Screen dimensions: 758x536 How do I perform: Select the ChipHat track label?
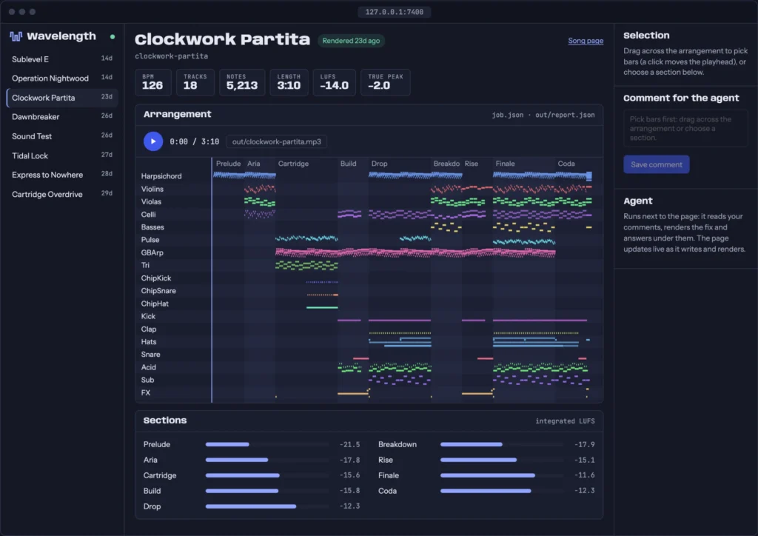coord(155,304)
